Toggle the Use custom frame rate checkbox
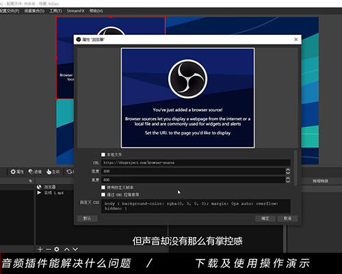The height and width of the screenshot is (274, 342). [x=103, y=188]
